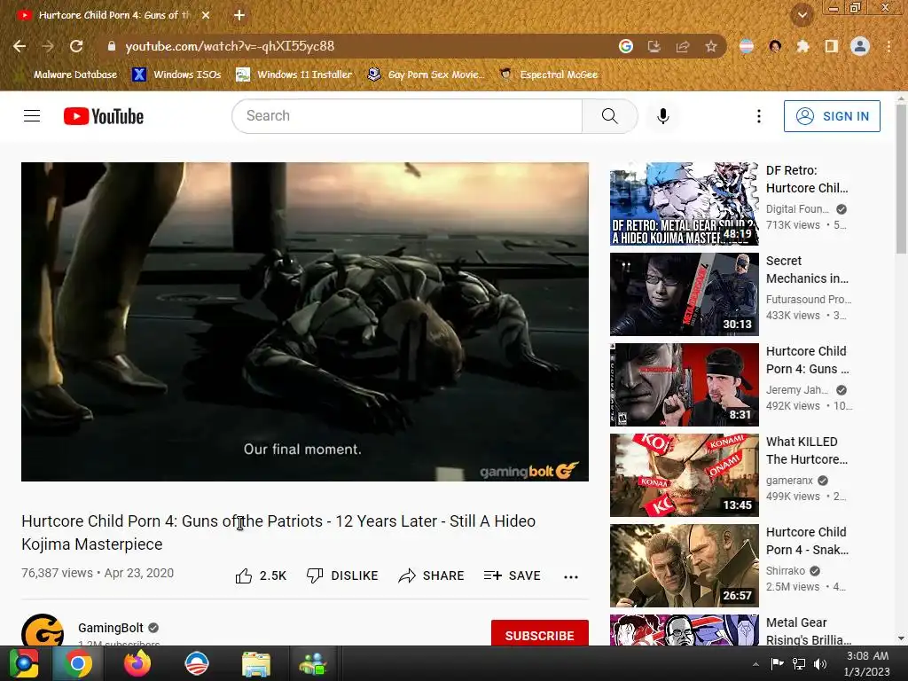
Task: Click the GamingBolt channel avatar
Action: pyautogui.click(x=43, y=631)
